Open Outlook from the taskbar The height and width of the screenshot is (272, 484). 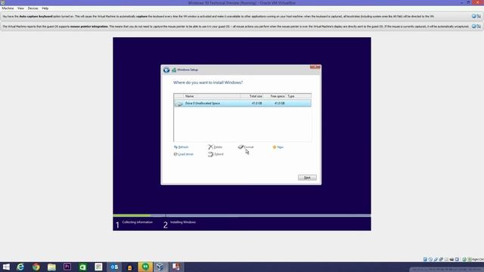click(114, 267)
